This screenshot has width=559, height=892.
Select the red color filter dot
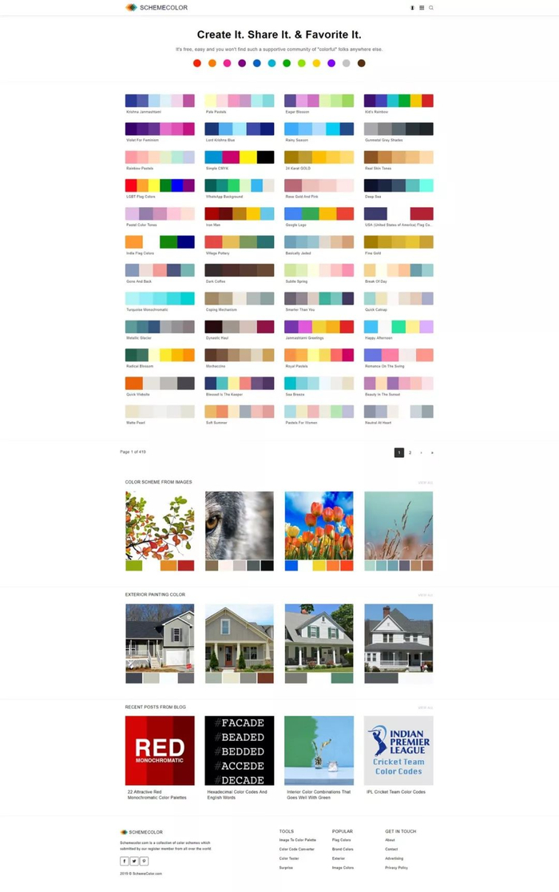[x=197, y=63]
